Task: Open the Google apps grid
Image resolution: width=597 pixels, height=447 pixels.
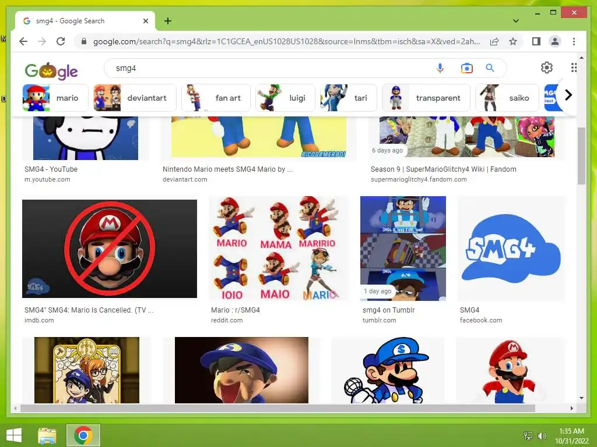Action: (x=574, y=68)
